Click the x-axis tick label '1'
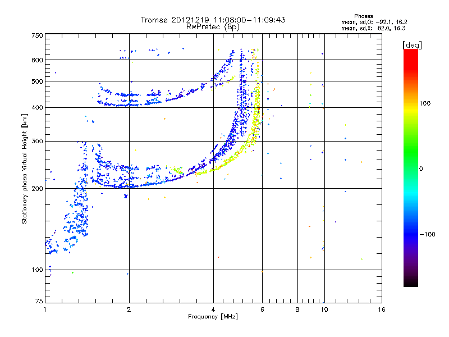This screenshot has height=337, width=449. click(x=45, y=309)
